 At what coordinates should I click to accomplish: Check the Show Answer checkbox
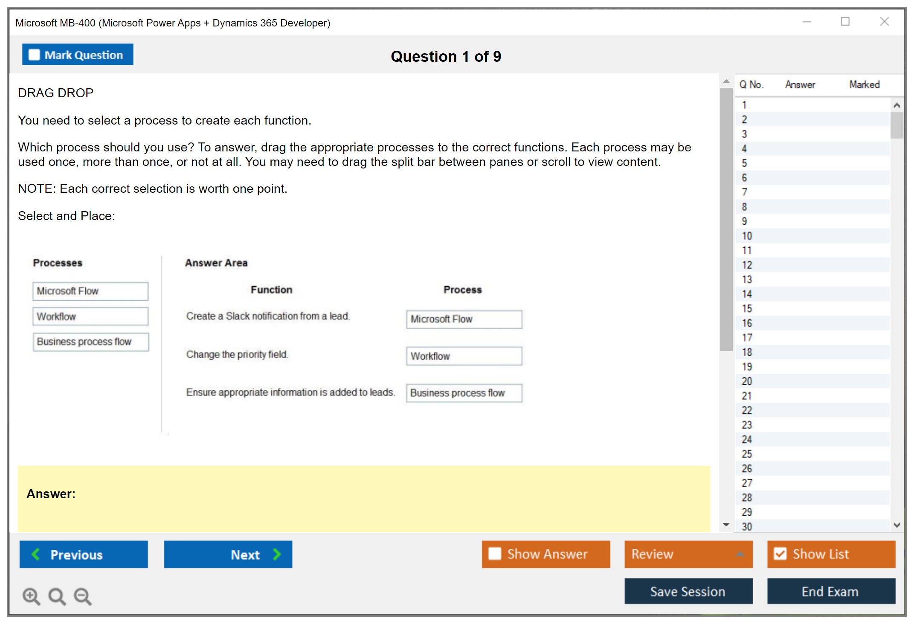(495, 554)
